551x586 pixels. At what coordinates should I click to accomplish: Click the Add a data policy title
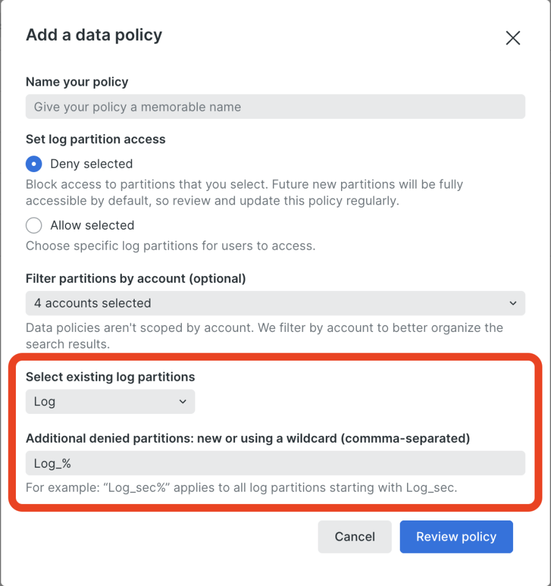click(94, 35)
